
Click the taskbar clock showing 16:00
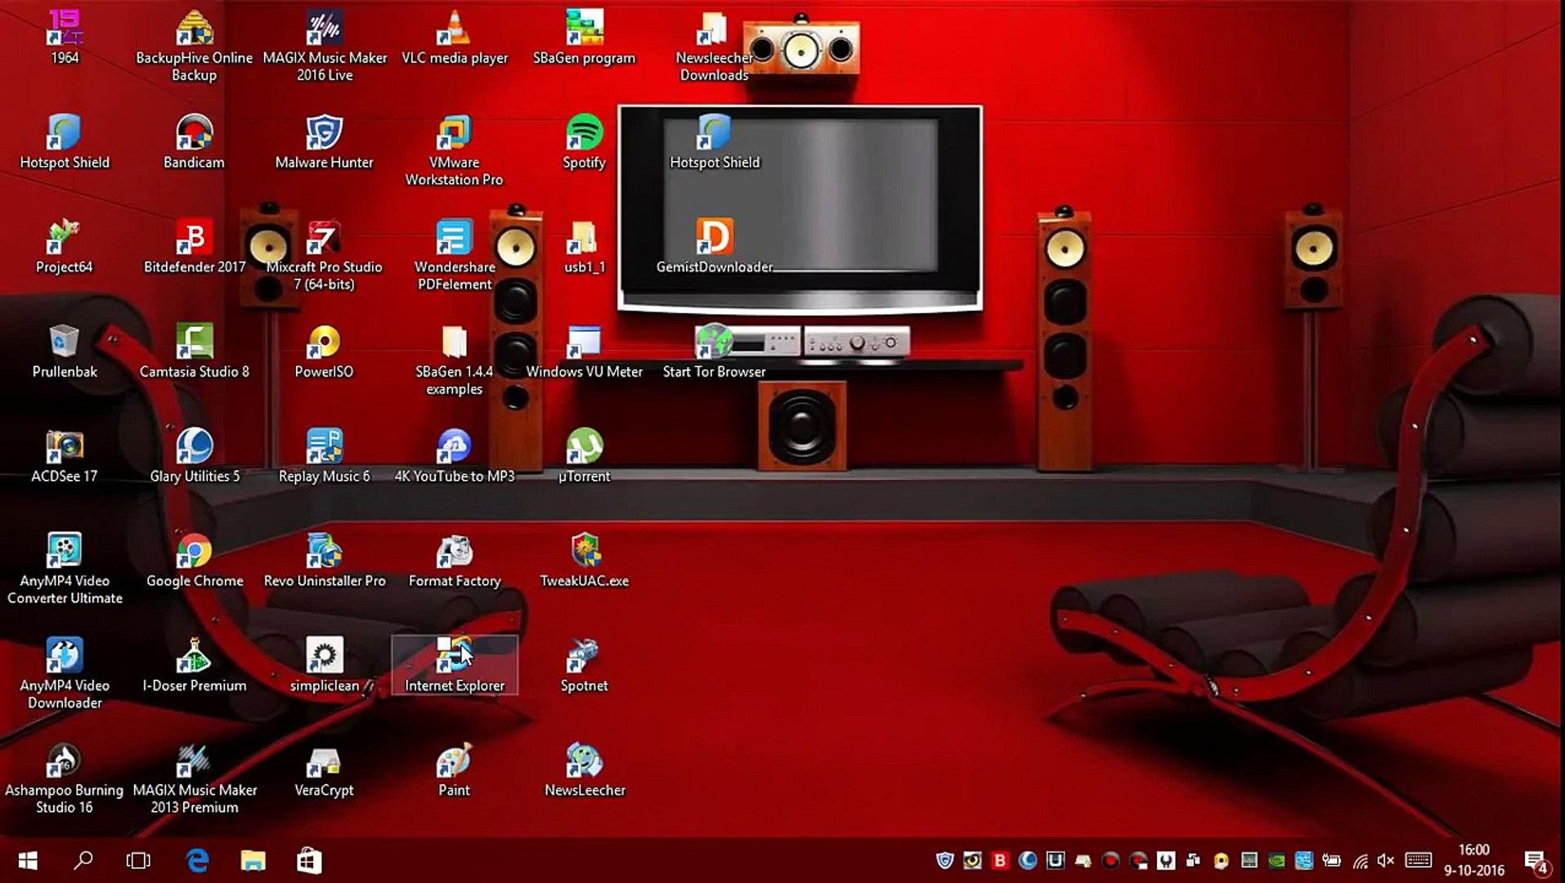(x=1473, y=860)
